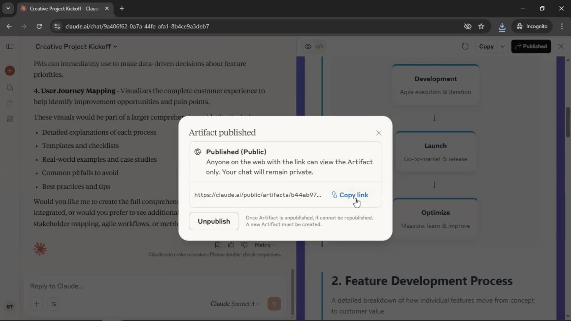Close the Artifact published dialog
The width and height of the screenshot is (571, 321).
379,133
